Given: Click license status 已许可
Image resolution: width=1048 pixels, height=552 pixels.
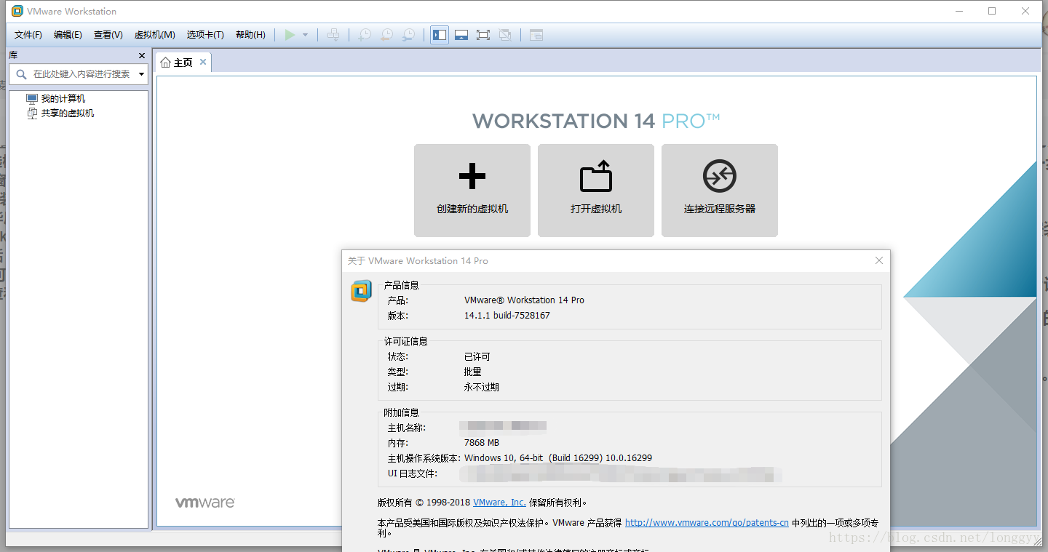Looking at the screenshot, I should (477, 356).
